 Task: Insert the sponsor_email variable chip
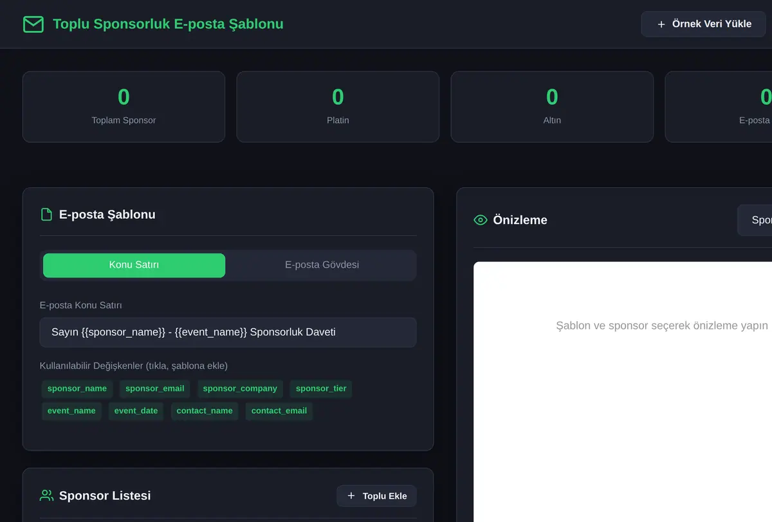pos(155,389)
